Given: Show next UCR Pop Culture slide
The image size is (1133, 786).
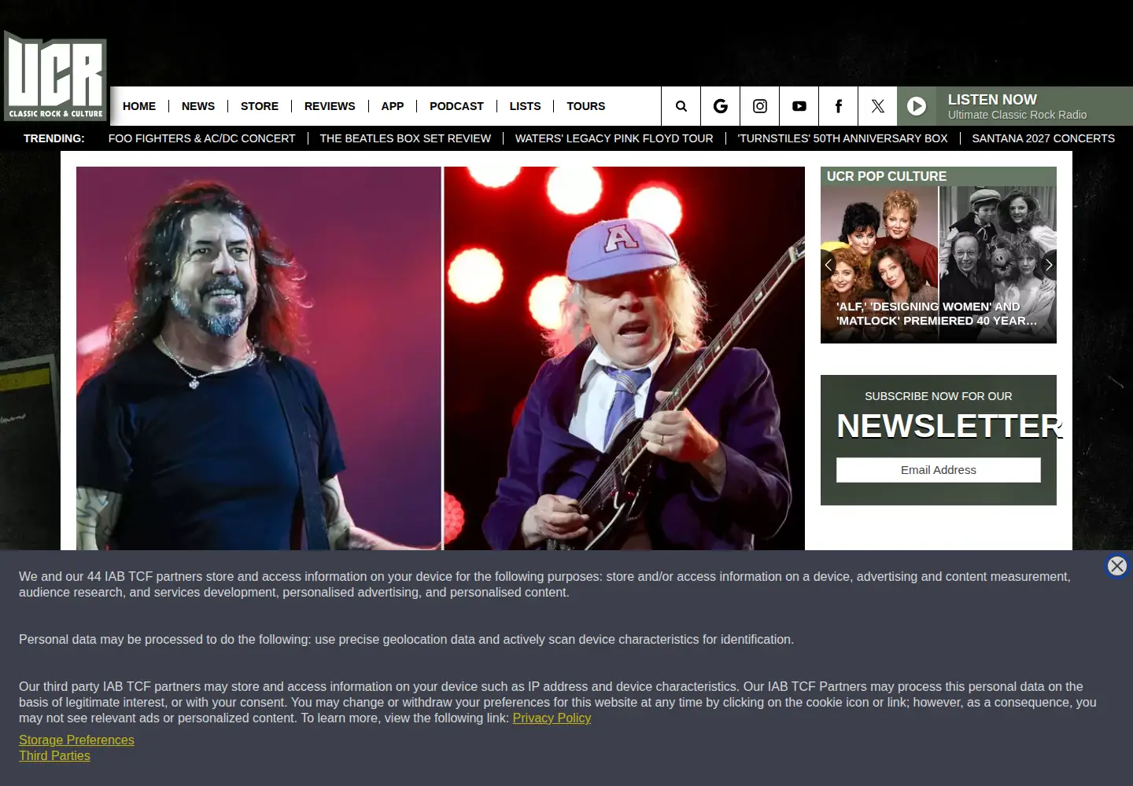Looking at the screenshot, I should (x=1049, y=265).
